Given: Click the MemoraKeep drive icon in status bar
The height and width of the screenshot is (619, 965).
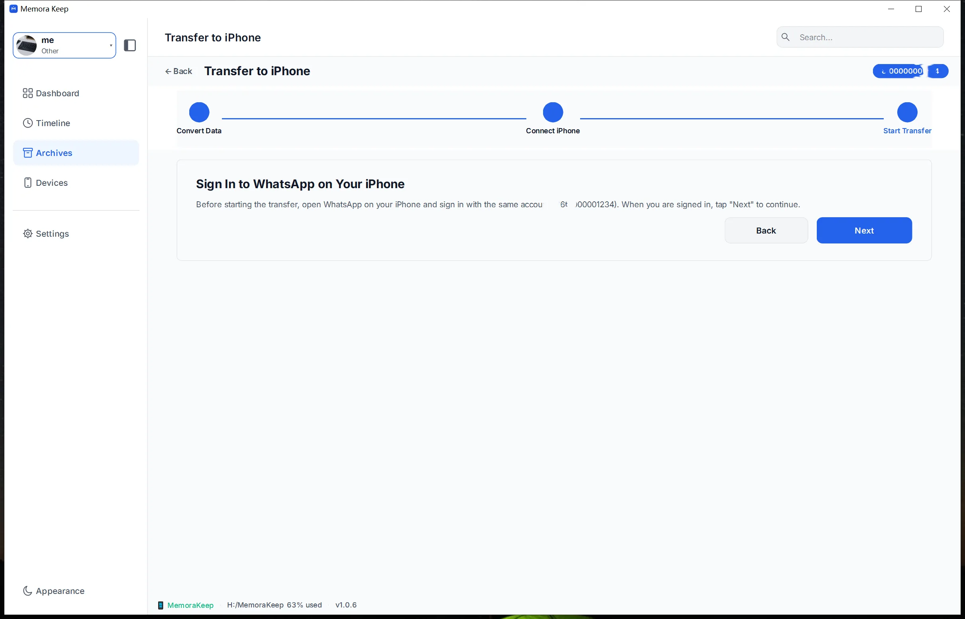Looking at the screenshot, I should tap(160, 605).
